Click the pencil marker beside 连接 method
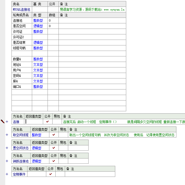 coord(3,121)
